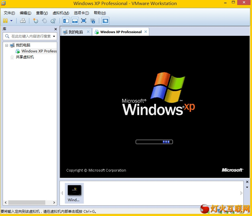Open the library search filter dropdown arrow
252x216 pixels.
54,36
